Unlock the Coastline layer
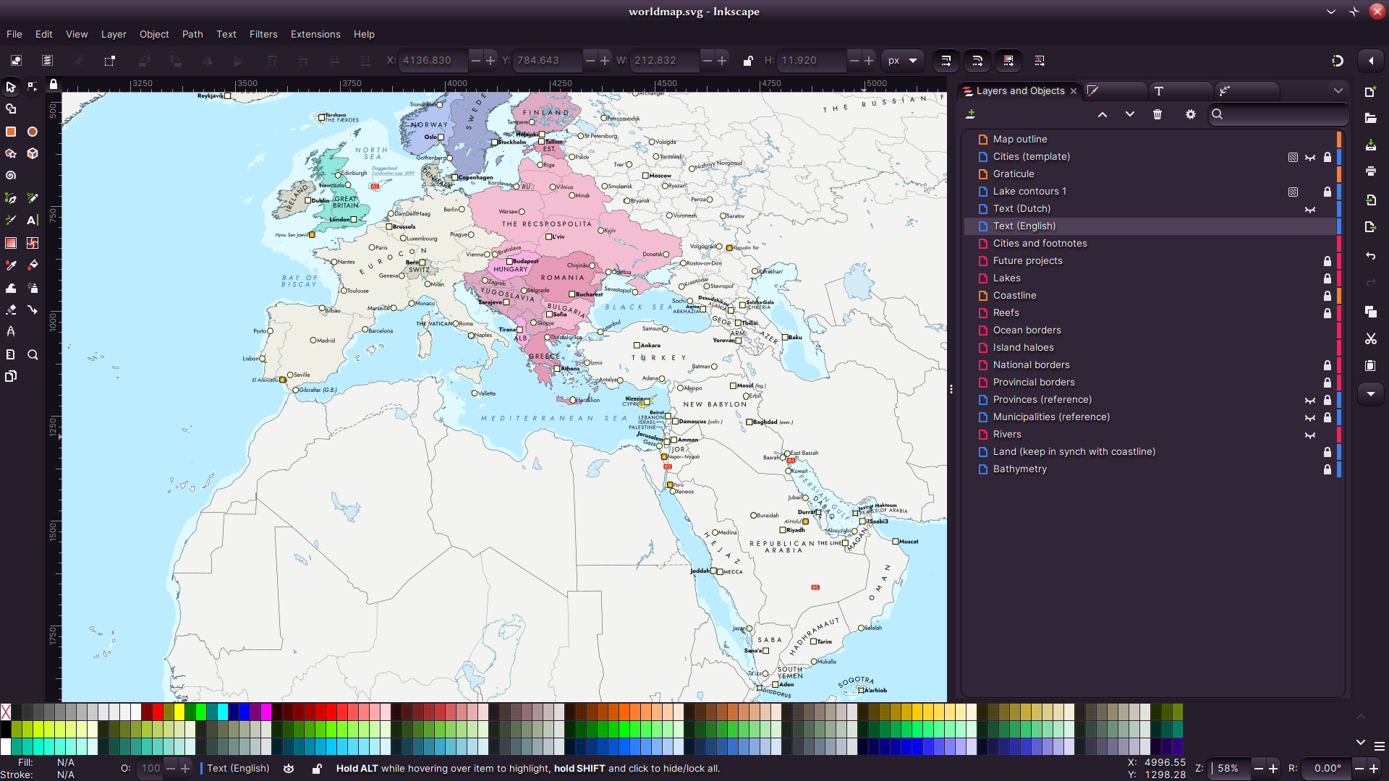 coord(1328,296)
